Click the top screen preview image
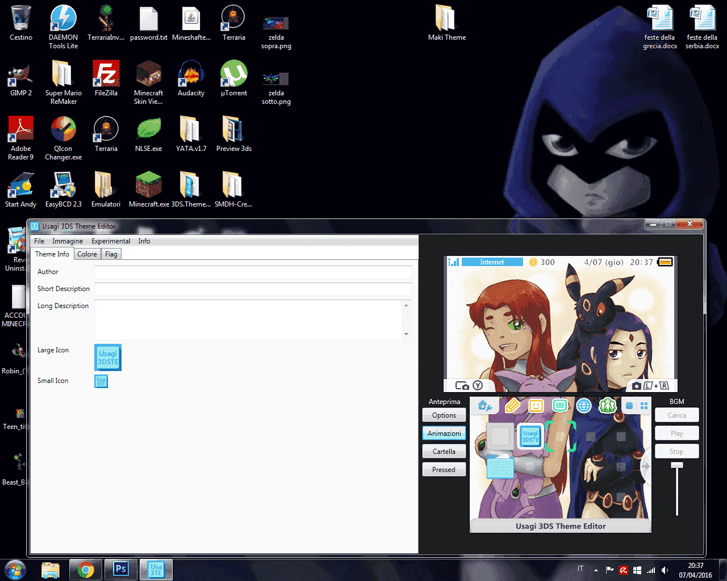The height and width of the screenshot is (581, 727). 561,324
